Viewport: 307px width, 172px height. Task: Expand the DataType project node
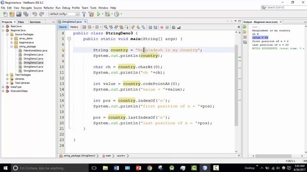(3, 87)
